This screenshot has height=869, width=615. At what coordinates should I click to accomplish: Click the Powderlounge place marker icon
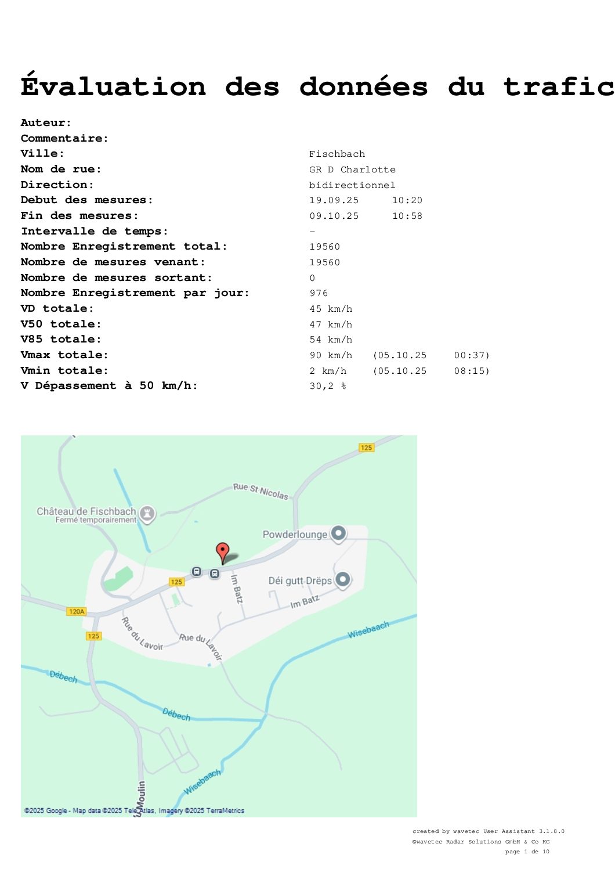click(338, 533)
